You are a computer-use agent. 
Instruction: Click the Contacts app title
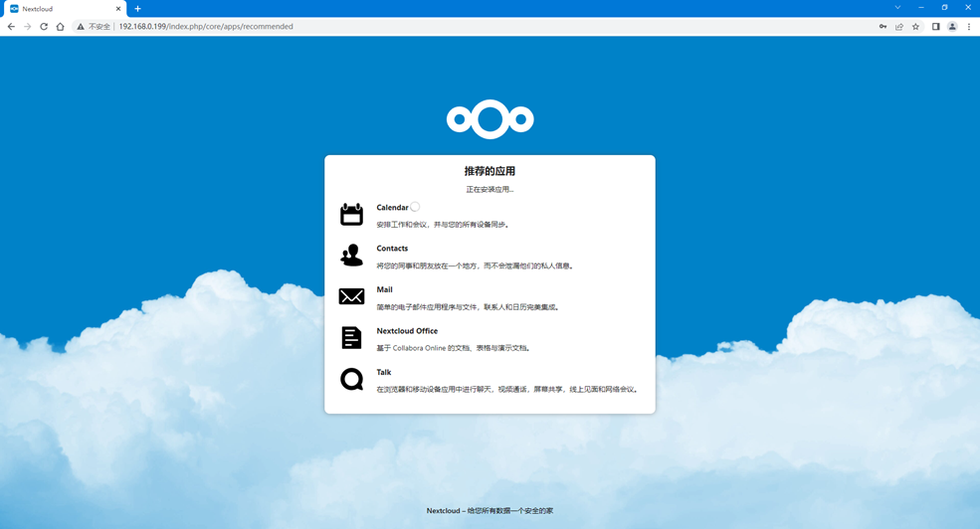[x=392, y=248]
